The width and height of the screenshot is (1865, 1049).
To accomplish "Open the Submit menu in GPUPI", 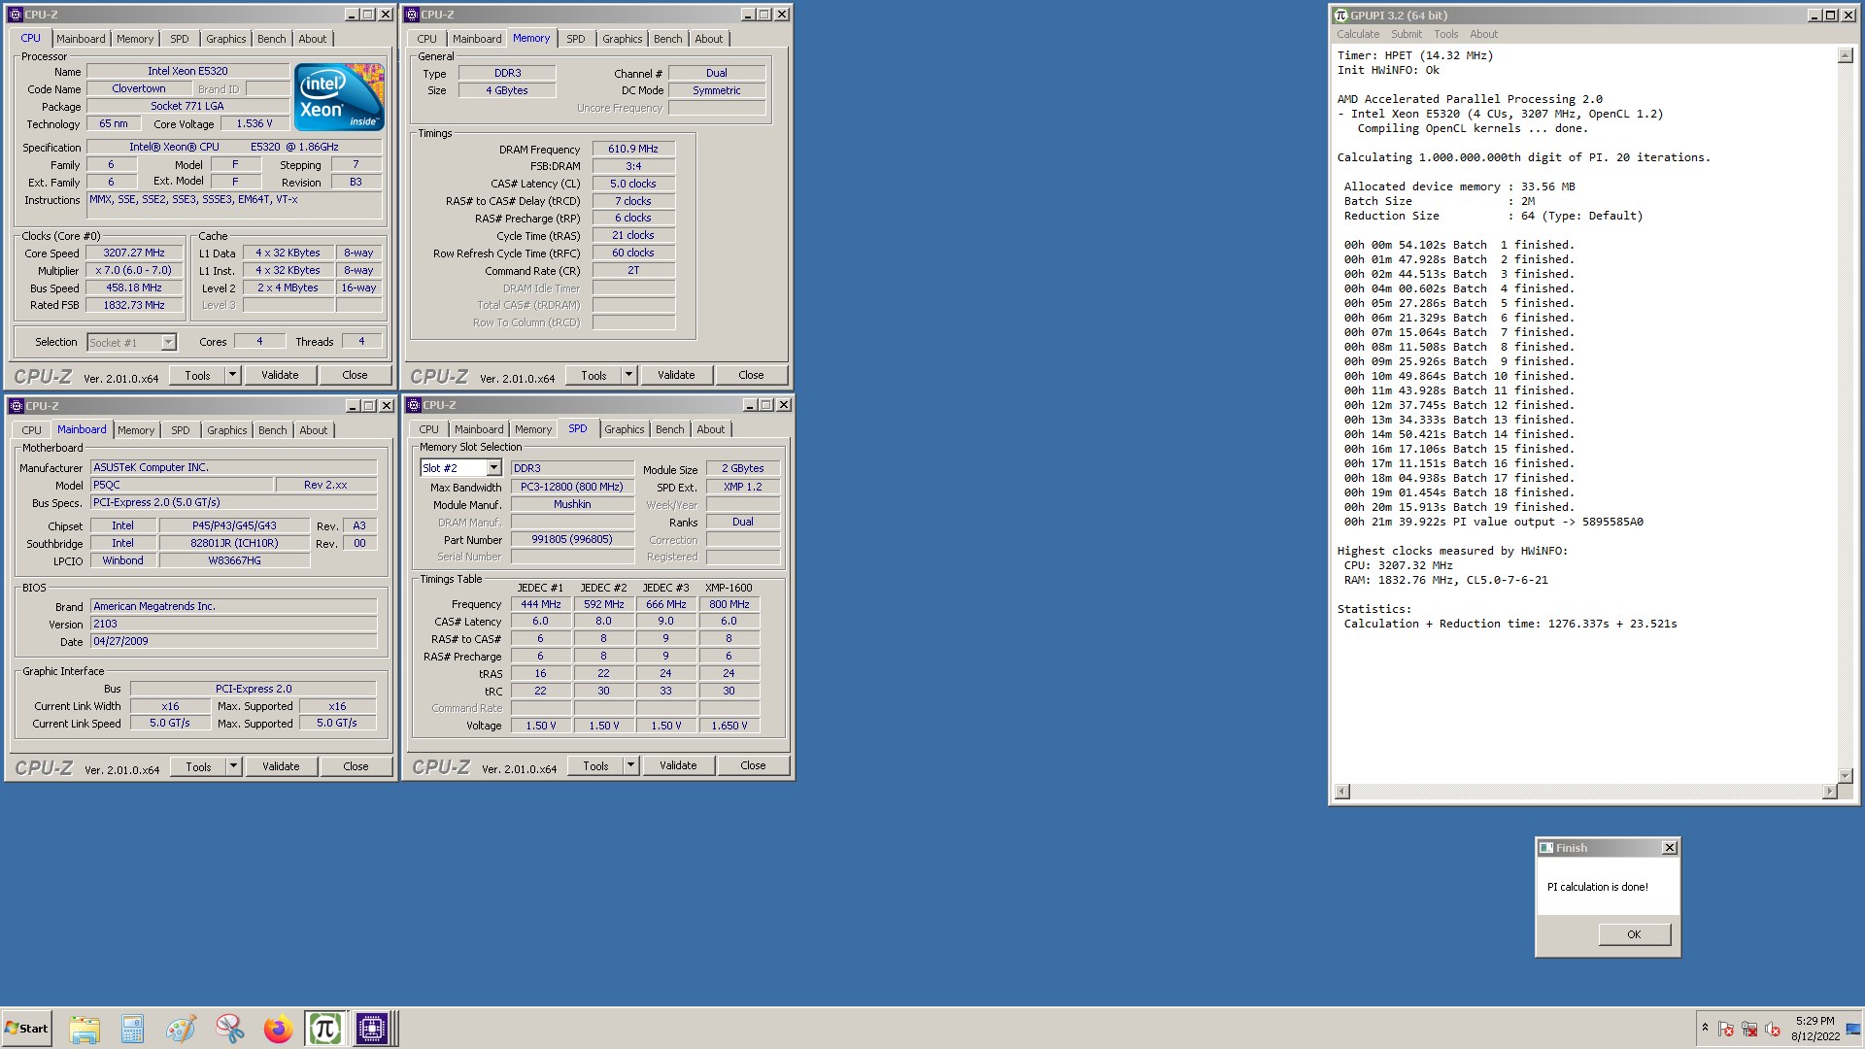I will coord(1406,34).
